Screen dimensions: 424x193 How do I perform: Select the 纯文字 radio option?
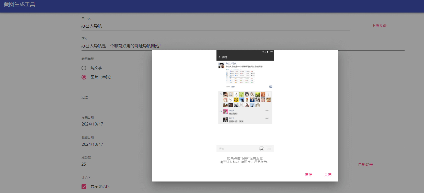point(84,68)
